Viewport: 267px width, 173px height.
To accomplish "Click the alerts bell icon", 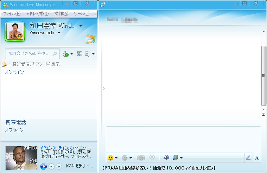I will pos(4,64).
